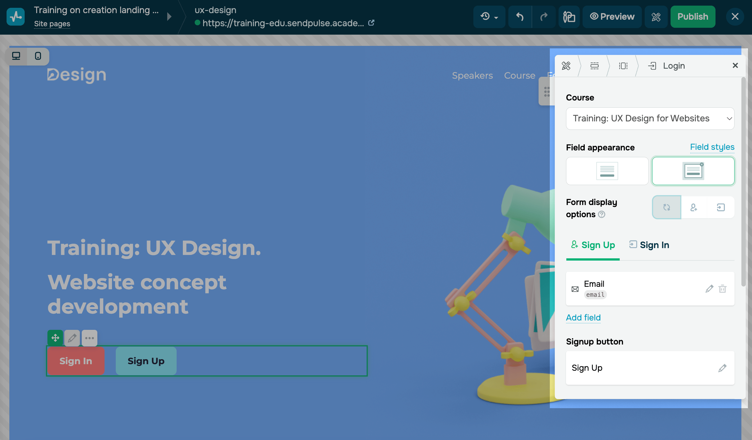Open the version history dropdown

pos(489,17)
